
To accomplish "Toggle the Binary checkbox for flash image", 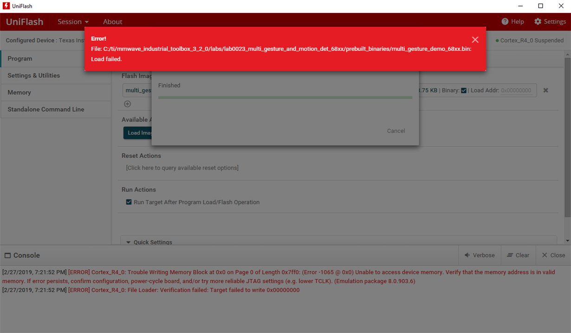I will click(x=463, y=90).
